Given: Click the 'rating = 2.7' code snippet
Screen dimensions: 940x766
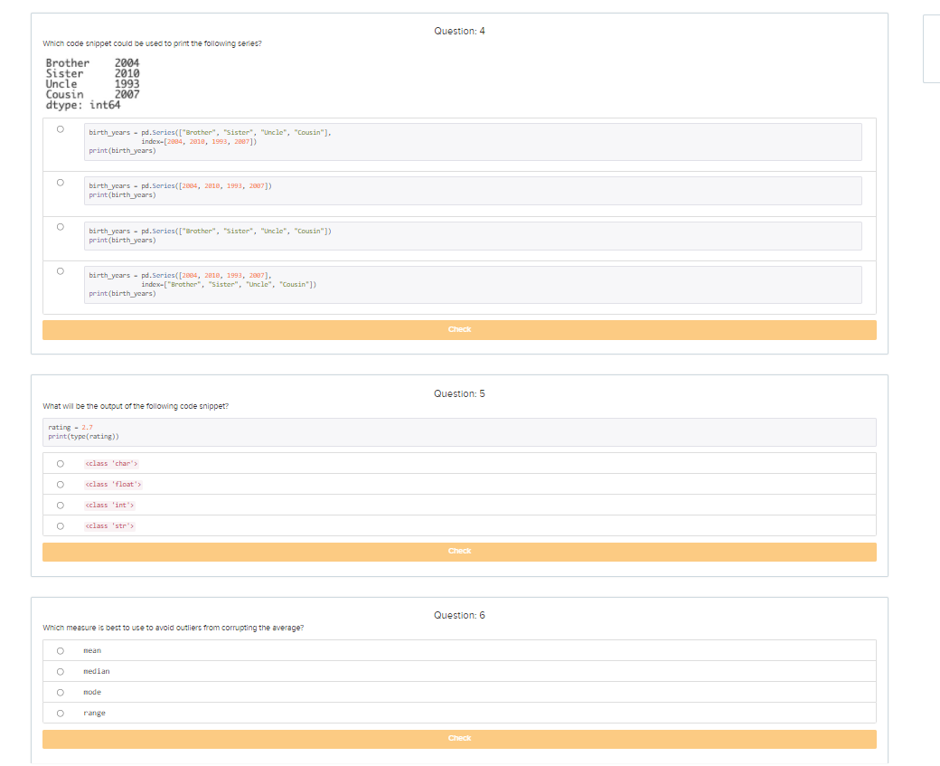Looking at the screenshot, I should click(459, 432).
